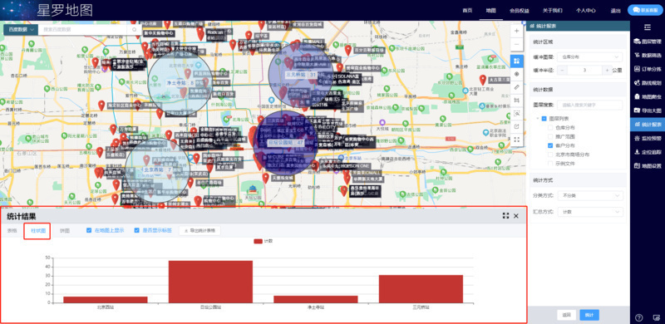Activate the box search tool on map

coord(516,113)
